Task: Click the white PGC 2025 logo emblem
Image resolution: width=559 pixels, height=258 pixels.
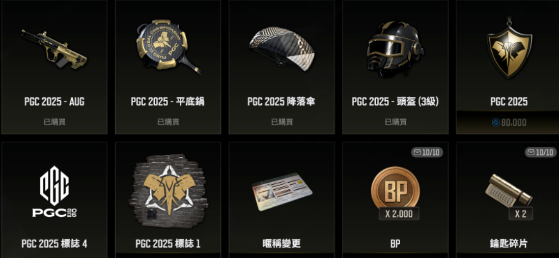Action: point(54,192)
